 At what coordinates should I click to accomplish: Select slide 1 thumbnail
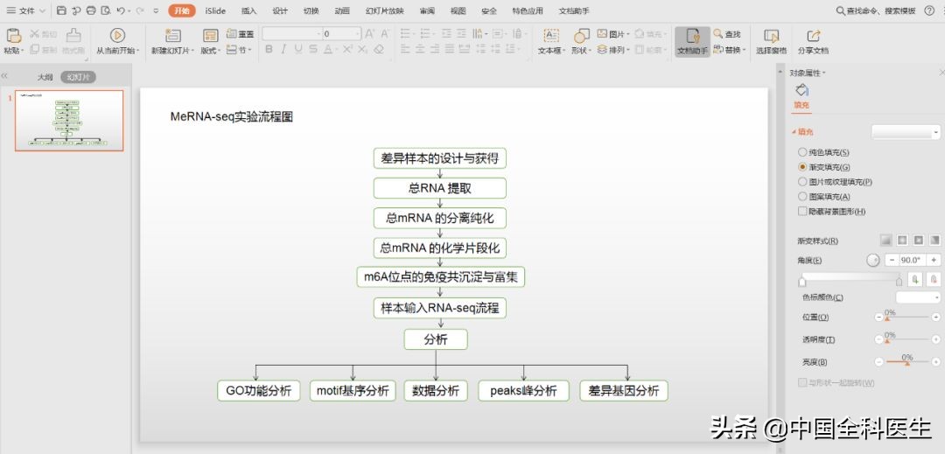tap(69, 121)
